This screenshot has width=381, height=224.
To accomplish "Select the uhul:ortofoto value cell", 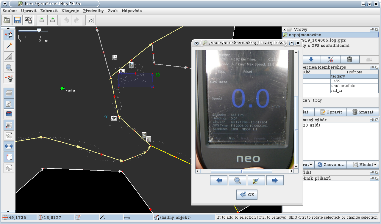I will click(x=354, y=86).
